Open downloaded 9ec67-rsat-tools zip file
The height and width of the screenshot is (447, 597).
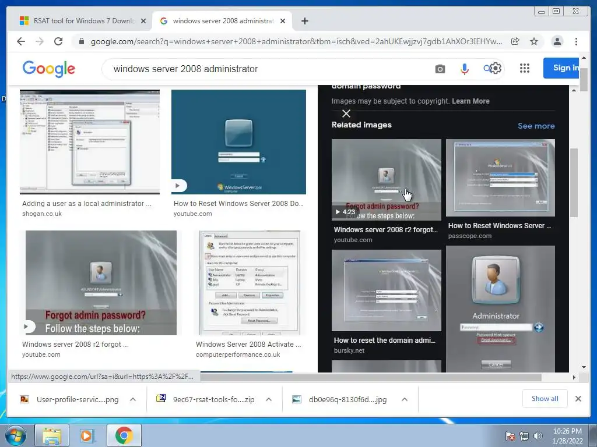coord(206,399)
